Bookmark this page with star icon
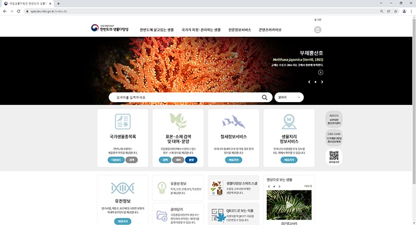 click(396, 11)
